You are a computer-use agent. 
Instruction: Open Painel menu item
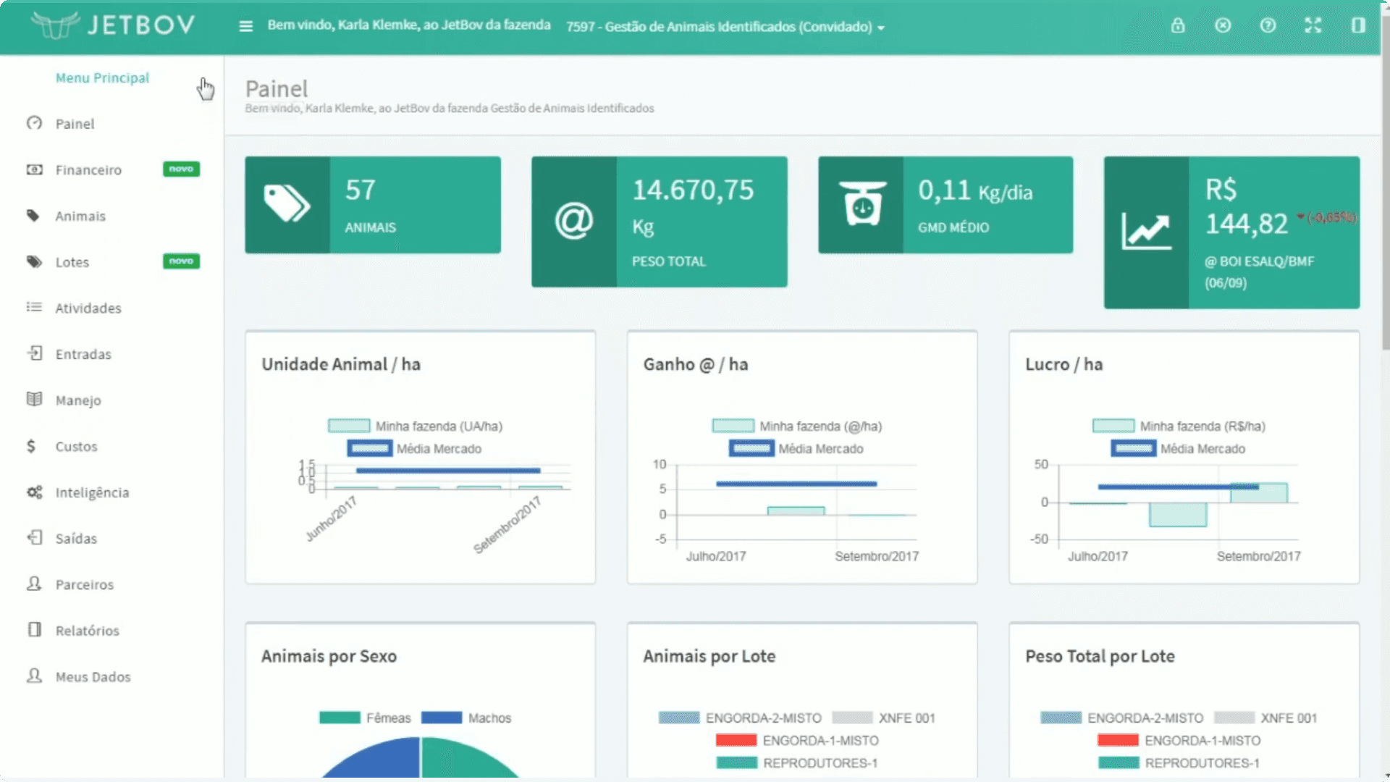(75, 124)
